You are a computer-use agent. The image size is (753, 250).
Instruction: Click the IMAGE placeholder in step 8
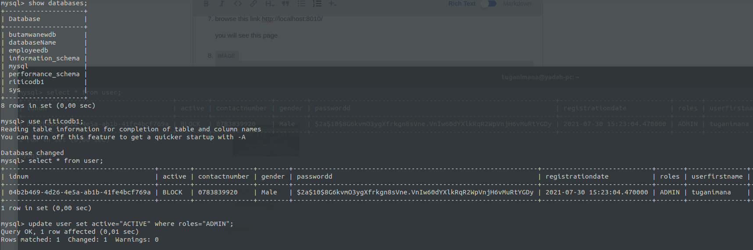click(226, 56)
